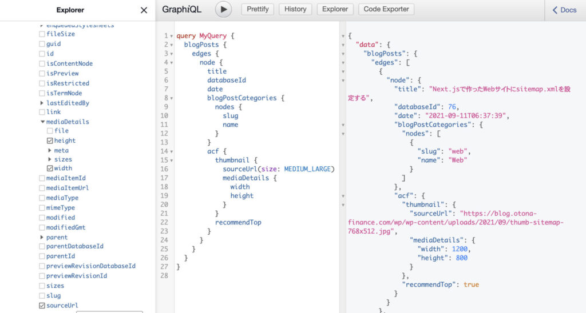Check the isContentNode checkbox
The image size is (586, 313).
42,64
